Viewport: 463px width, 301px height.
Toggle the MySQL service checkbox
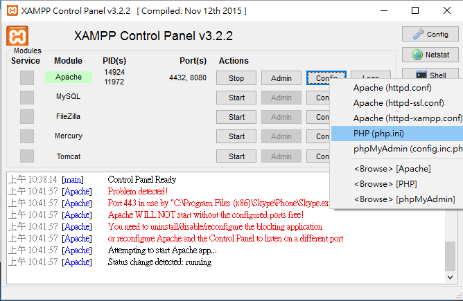tap(27, 98)
